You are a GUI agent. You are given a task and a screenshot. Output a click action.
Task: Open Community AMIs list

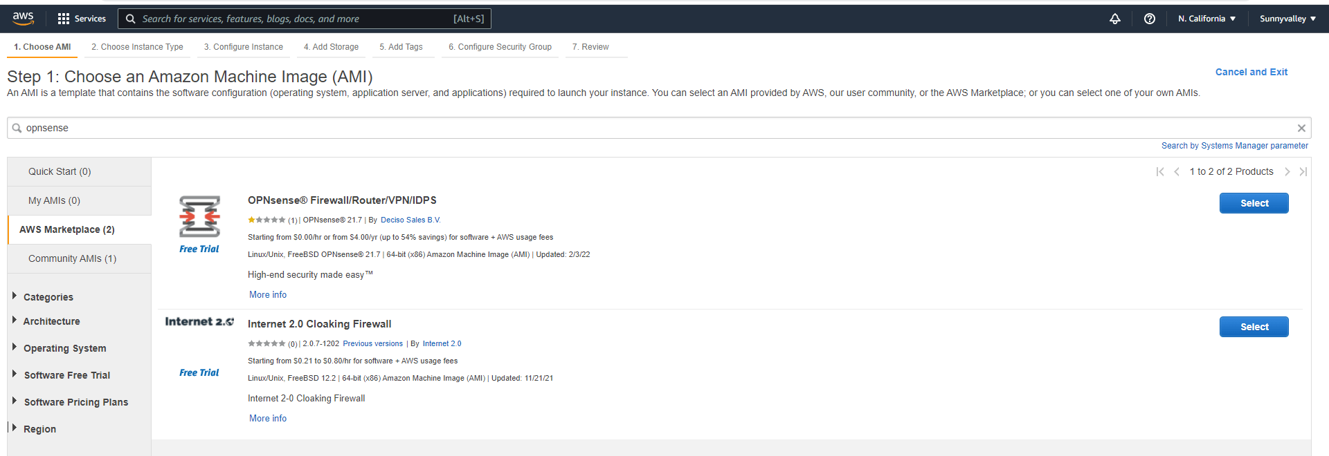pos(80,258)
